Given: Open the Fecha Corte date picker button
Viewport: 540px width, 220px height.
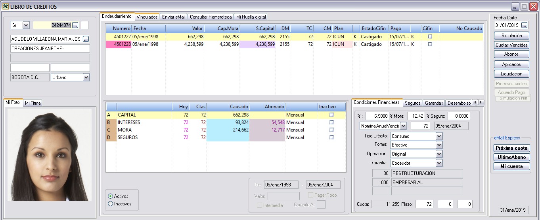Looking at the screenshot, I should [x=524, y=25].
